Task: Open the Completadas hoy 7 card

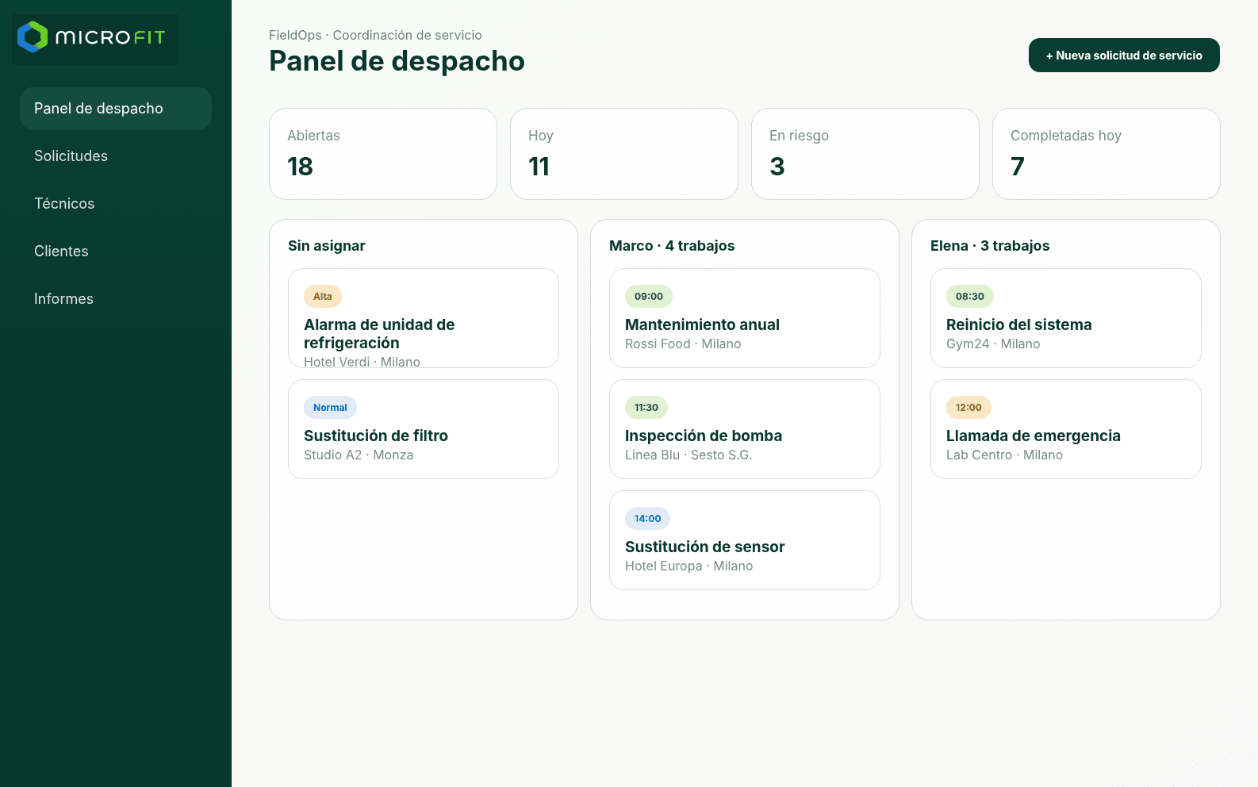Action: click(x=1107, y=154)
